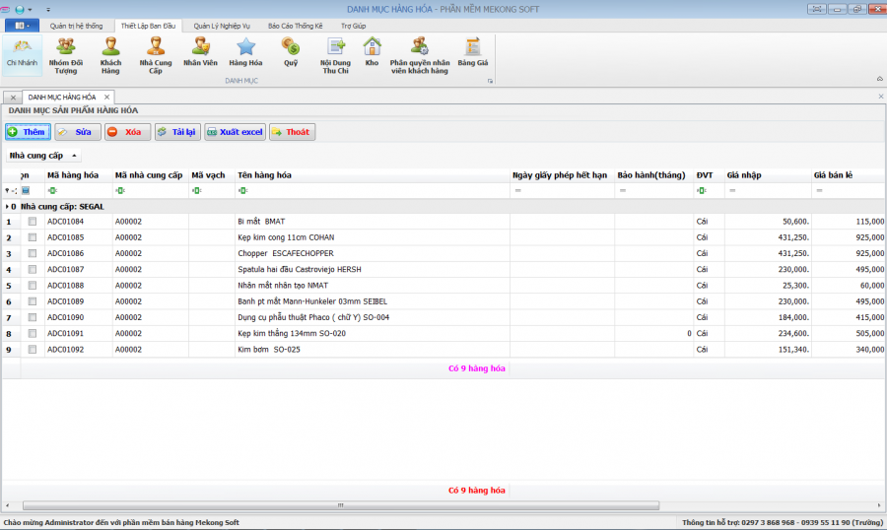
Task: Tick the checkbox for ADC01088
Action: (33, 286)
